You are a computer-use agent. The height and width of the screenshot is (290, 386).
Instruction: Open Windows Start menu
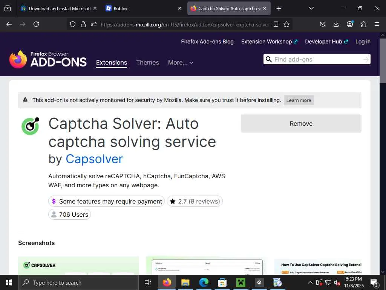click(x=9, y=282)
